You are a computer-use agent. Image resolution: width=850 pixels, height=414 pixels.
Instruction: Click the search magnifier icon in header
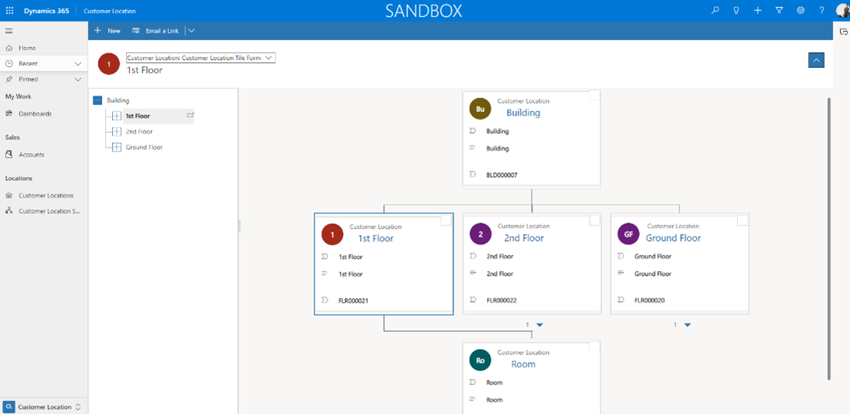pos(715,11)
